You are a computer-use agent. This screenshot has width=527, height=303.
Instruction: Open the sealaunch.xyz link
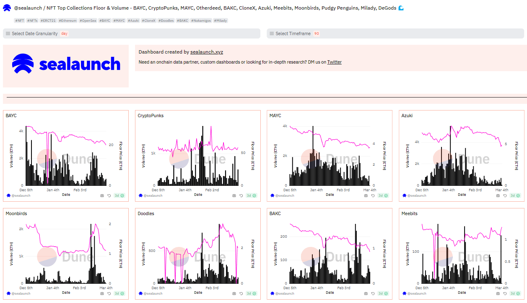[x=206, y=52]
